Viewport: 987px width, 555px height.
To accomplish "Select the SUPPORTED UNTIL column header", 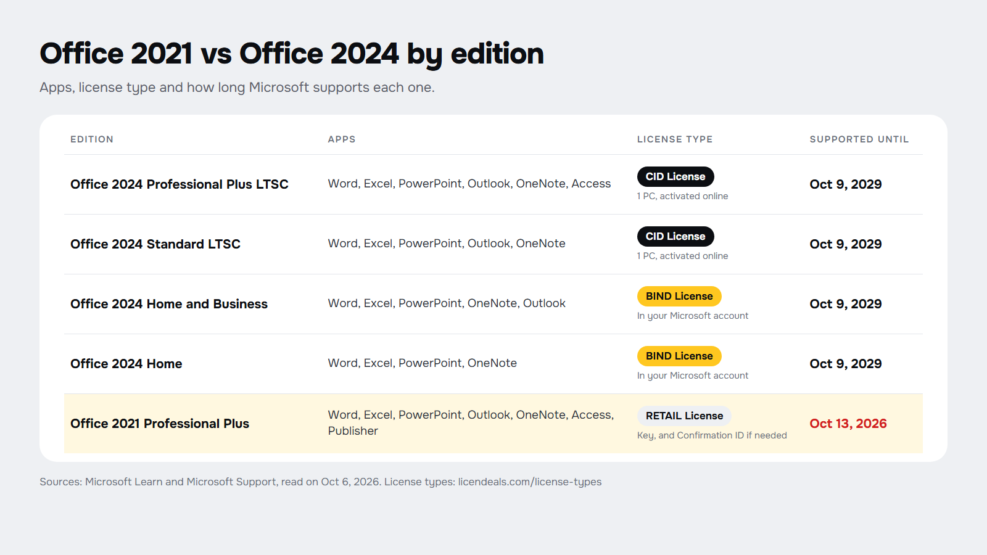I will pos(859,139).
